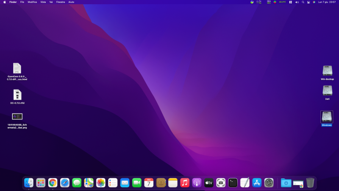The width and height of the screenshot is (339, 191).
Task: Open the App Store
Action: click(257, 183)
